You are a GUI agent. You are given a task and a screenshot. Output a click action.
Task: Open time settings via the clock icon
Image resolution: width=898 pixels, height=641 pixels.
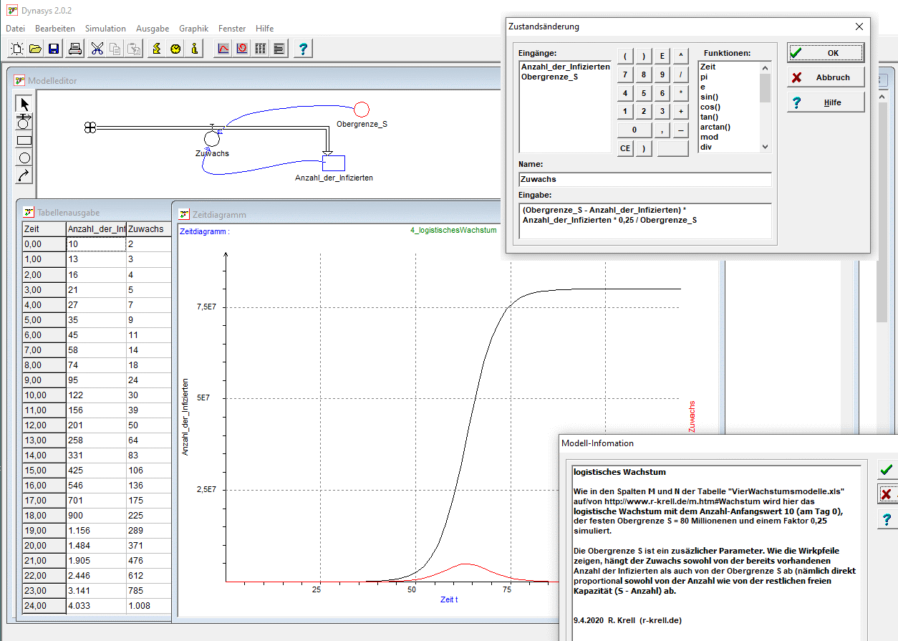coord(175,49)
